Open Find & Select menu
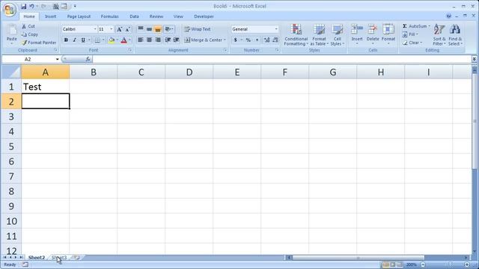This screenshot has height=269, width=479. pyautogui.click(x=455, y=35)
